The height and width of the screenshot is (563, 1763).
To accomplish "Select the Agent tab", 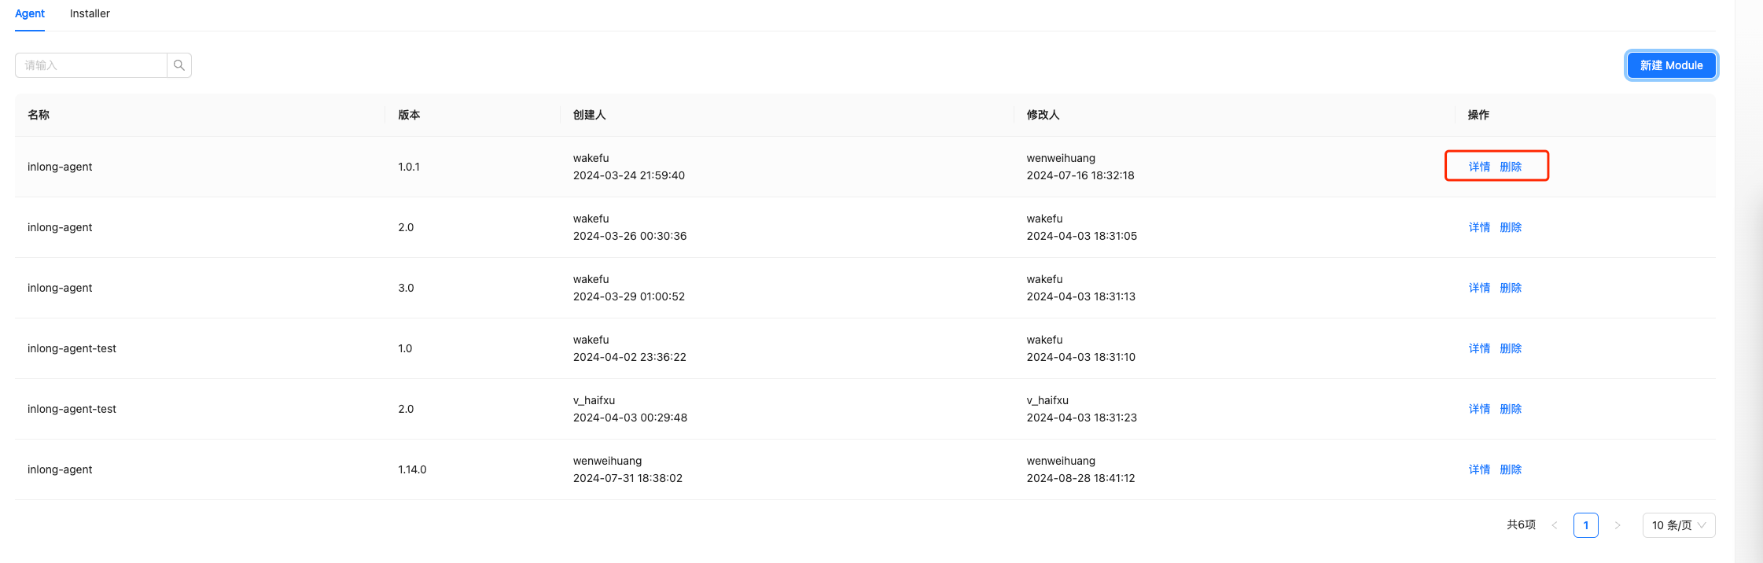I will tap(30, 13).
